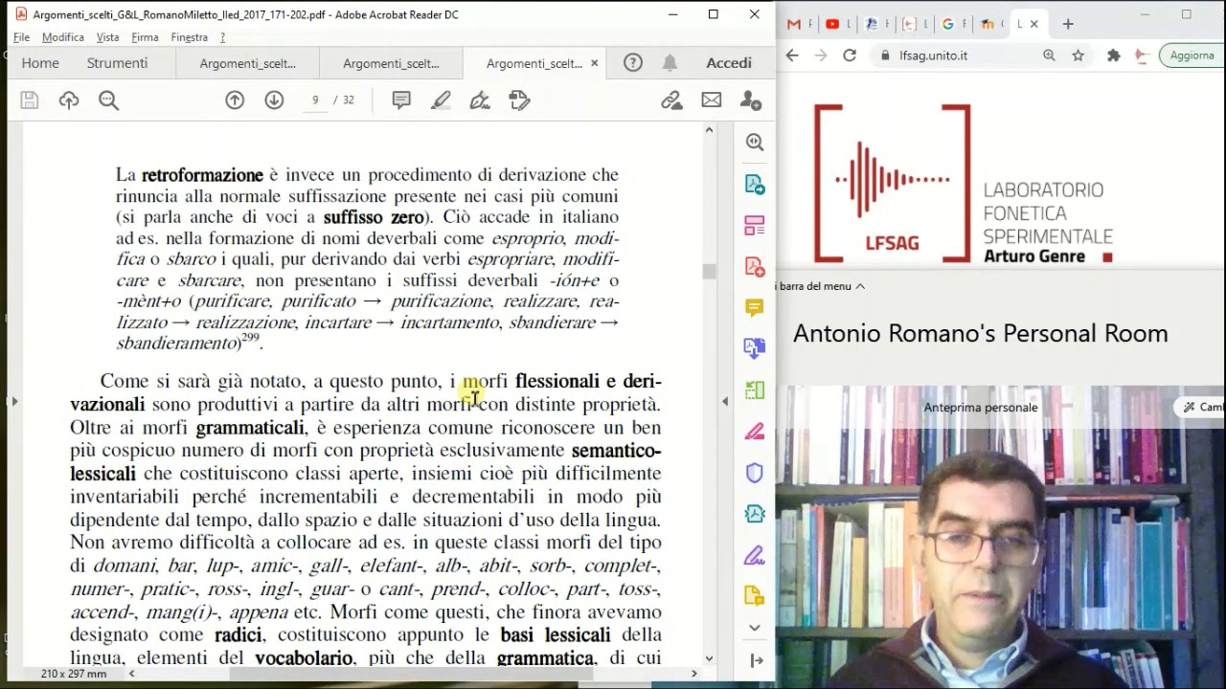Open a new Chrome tab
The image size is (1226, 689).
[x=1068, y=24]
